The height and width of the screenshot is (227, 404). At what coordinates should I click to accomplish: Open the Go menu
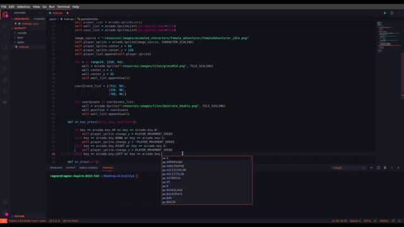click(x=45, y=7)
